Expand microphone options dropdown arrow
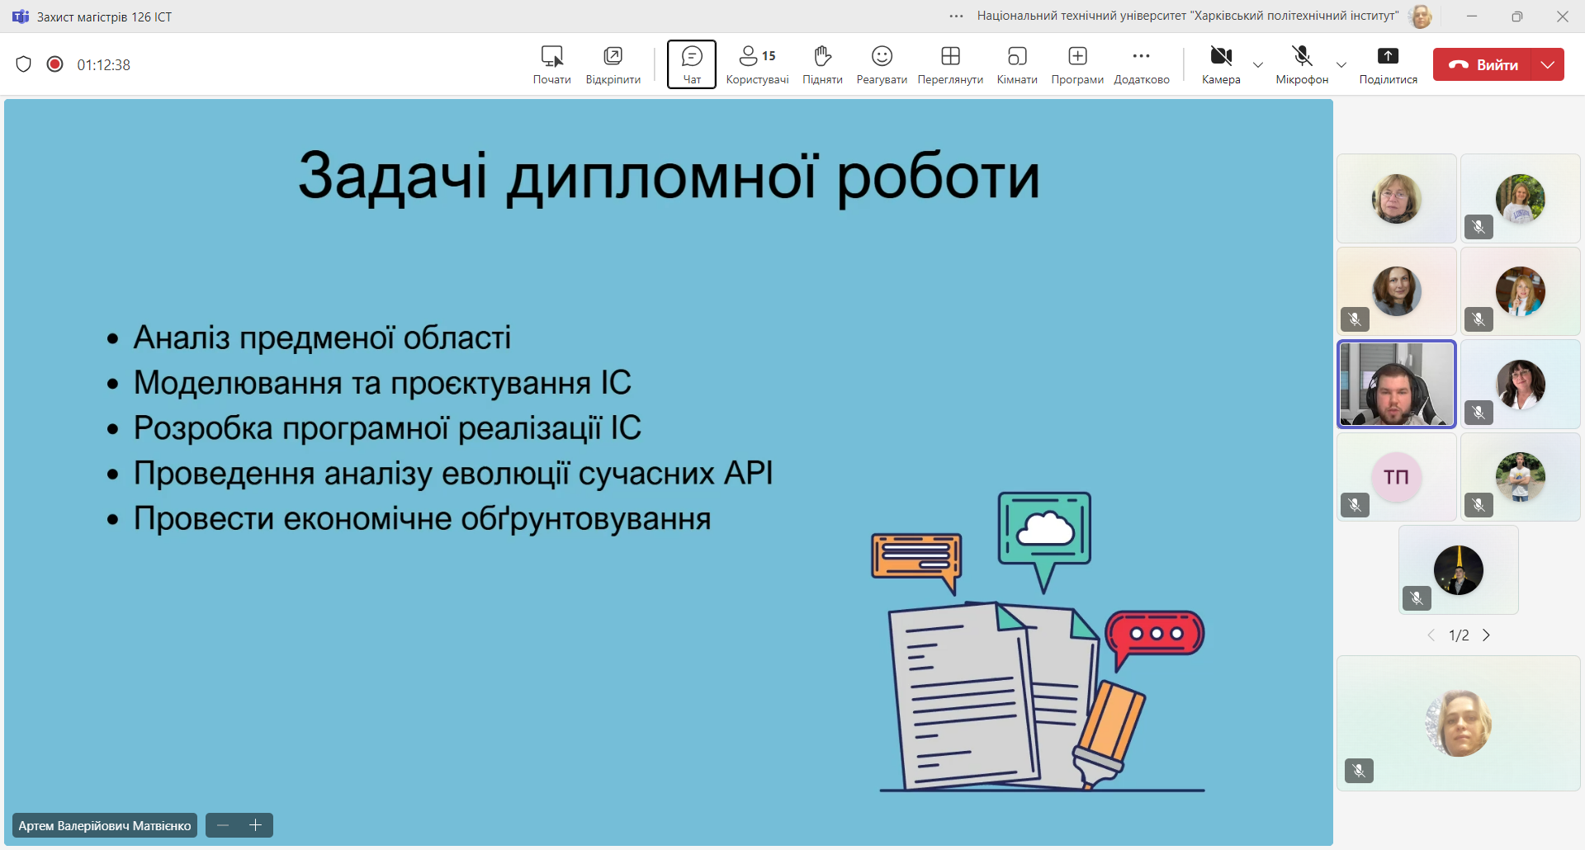The image size is (1585, 850). pos(1341,65)
